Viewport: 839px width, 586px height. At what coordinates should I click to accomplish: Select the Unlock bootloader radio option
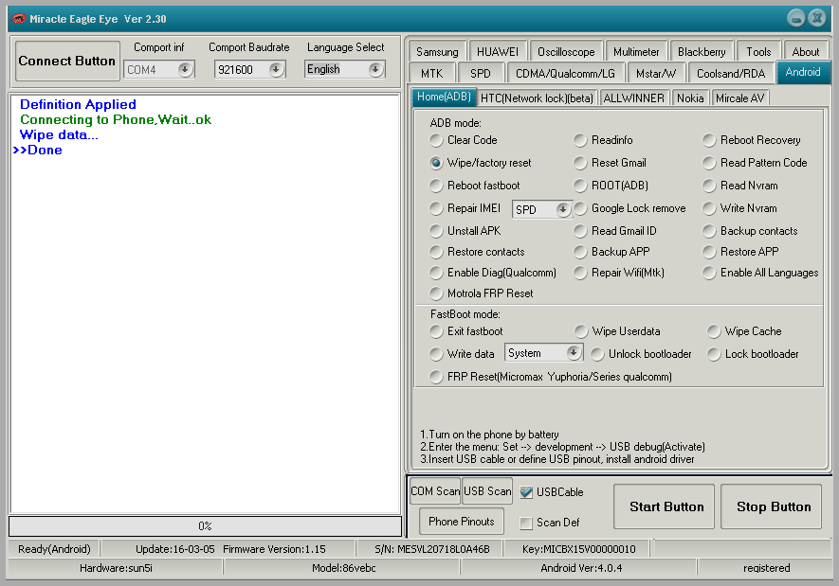[x=642, y=354]
